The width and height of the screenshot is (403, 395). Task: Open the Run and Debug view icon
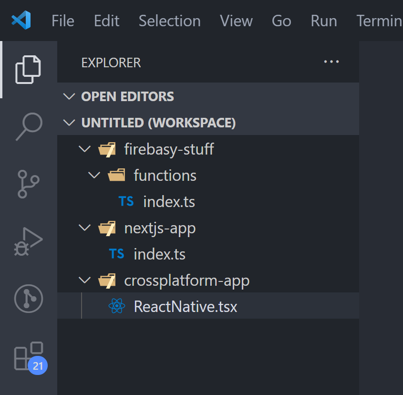click(x=29, y=242)
